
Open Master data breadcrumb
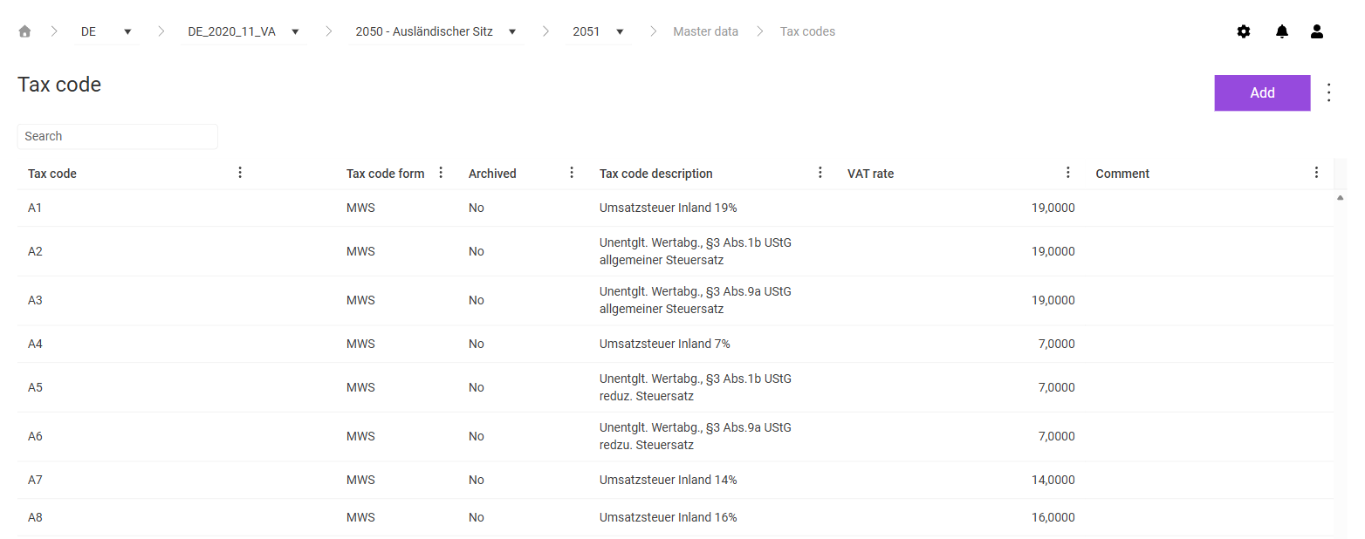click(x=705, y=31)
